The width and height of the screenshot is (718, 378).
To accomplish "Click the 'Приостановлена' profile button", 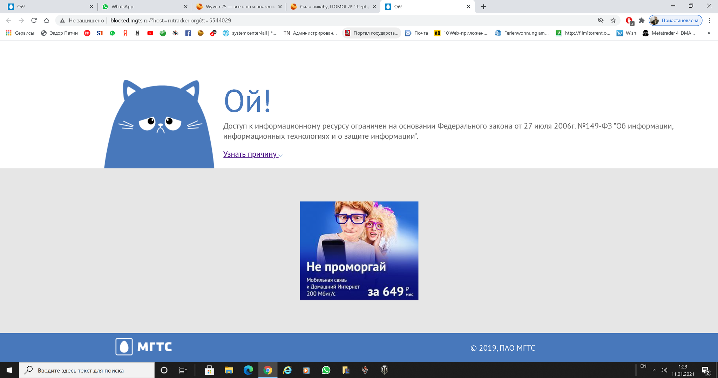I will point(675,20).
